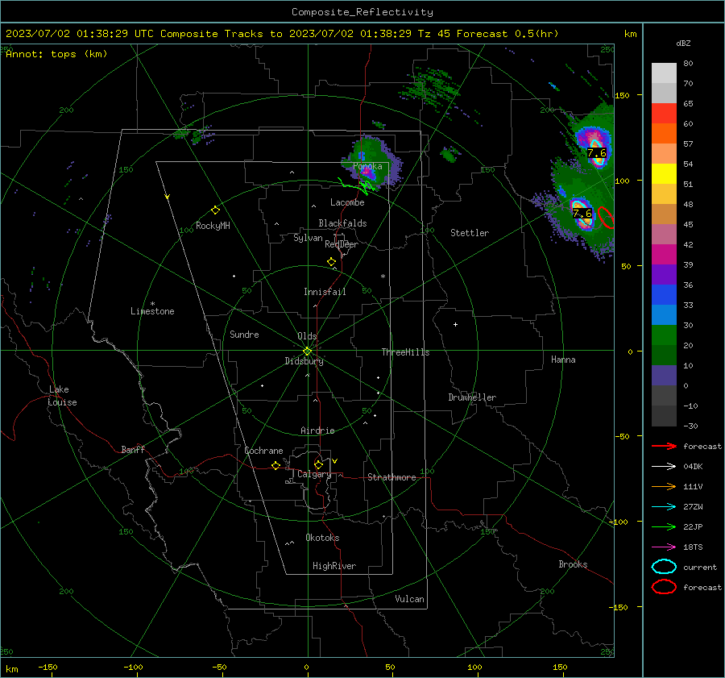Click the Ponoka storm cell core
The height and width of the screenshot is (678, 725).
pyautogui.click(x=367, y=173)
